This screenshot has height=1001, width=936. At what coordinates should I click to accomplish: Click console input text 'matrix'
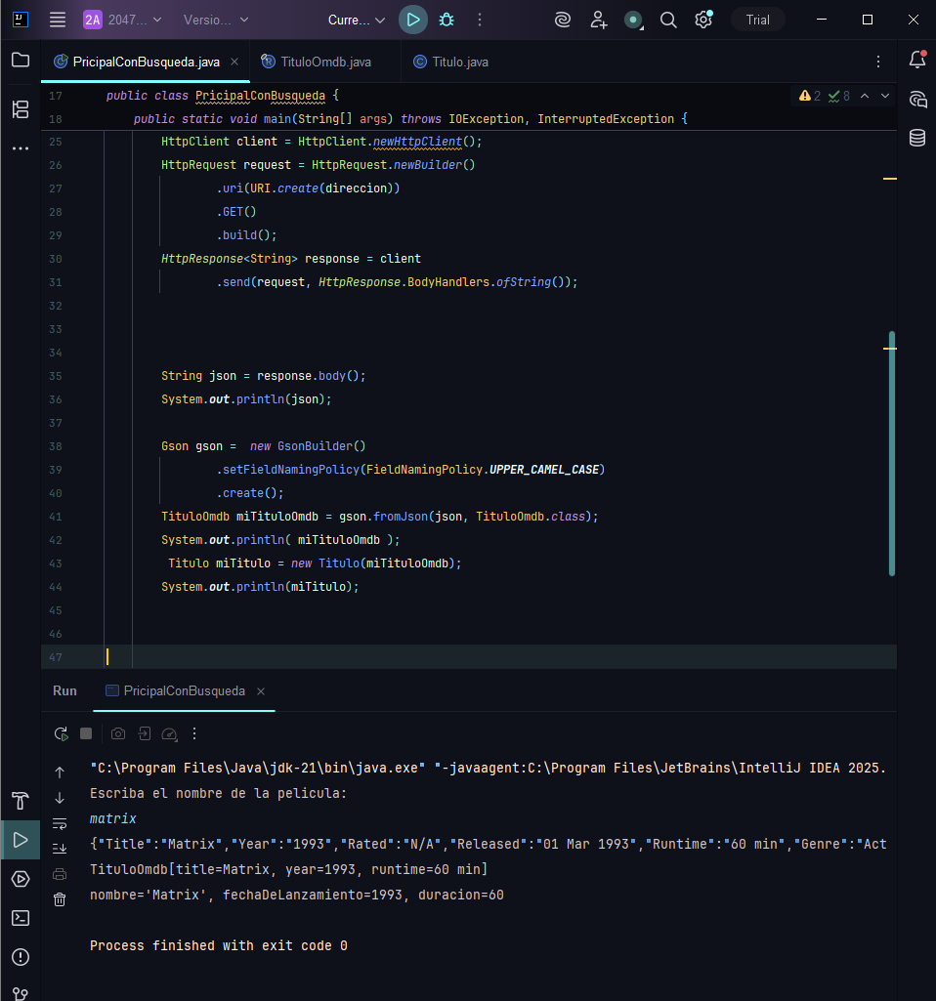pos(113,818)
